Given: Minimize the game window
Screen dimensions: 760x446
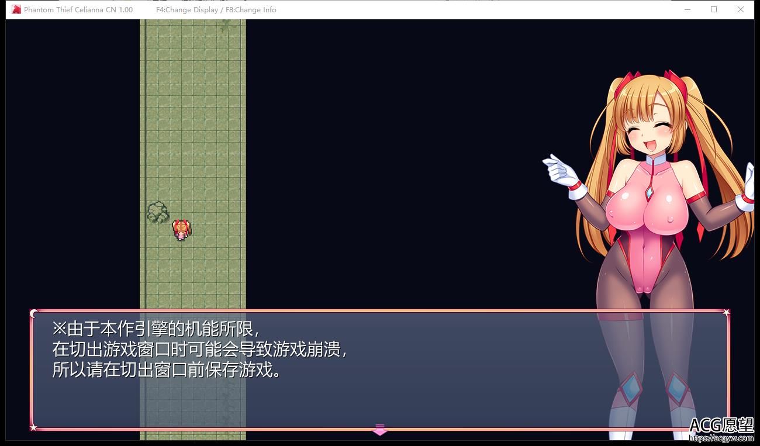Looking at the screenshot, I should (688, 9).
